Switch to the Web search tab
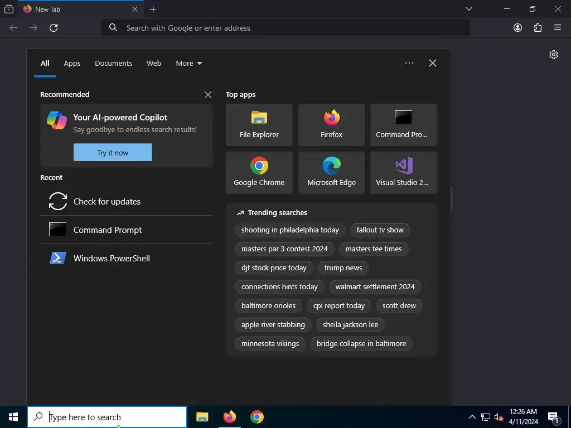 pos(154,64)
